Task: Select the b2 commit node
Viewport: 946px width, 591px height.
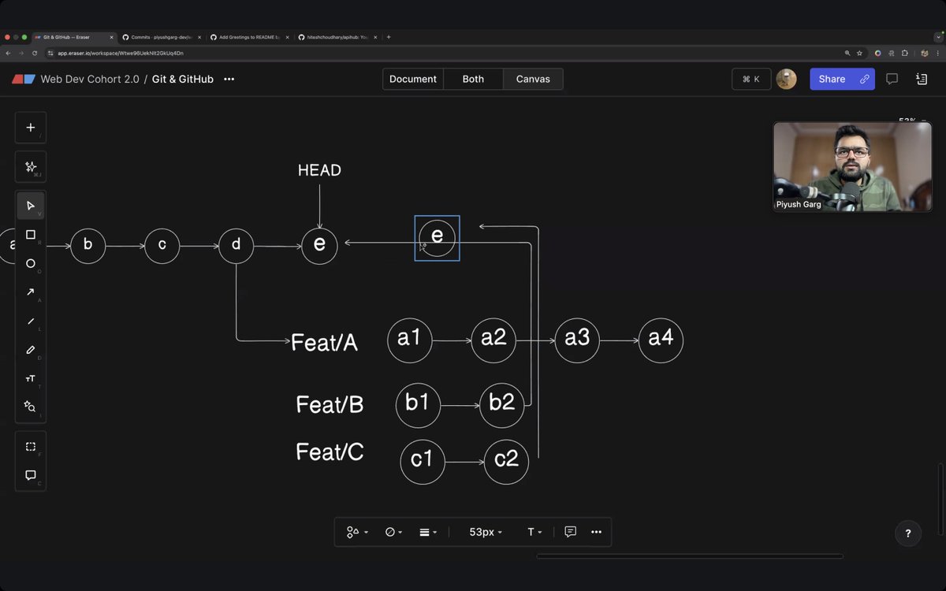Action: click(x=502, y=405)
